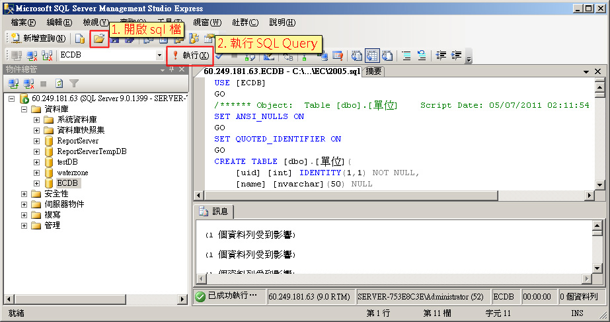Viewport: 610px width, 322px height.
Task: Comment out the selected lines
Action: pyautogui.click(x=406, y=56)
